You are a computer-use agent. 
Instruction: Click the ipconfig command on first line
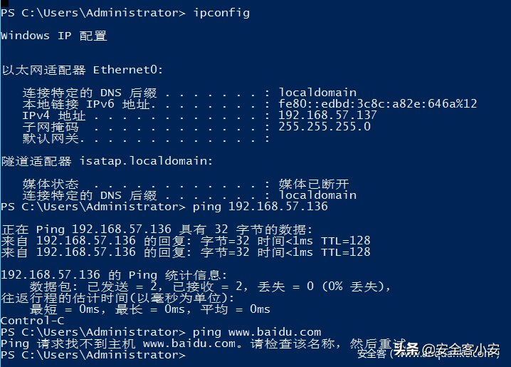221,13
